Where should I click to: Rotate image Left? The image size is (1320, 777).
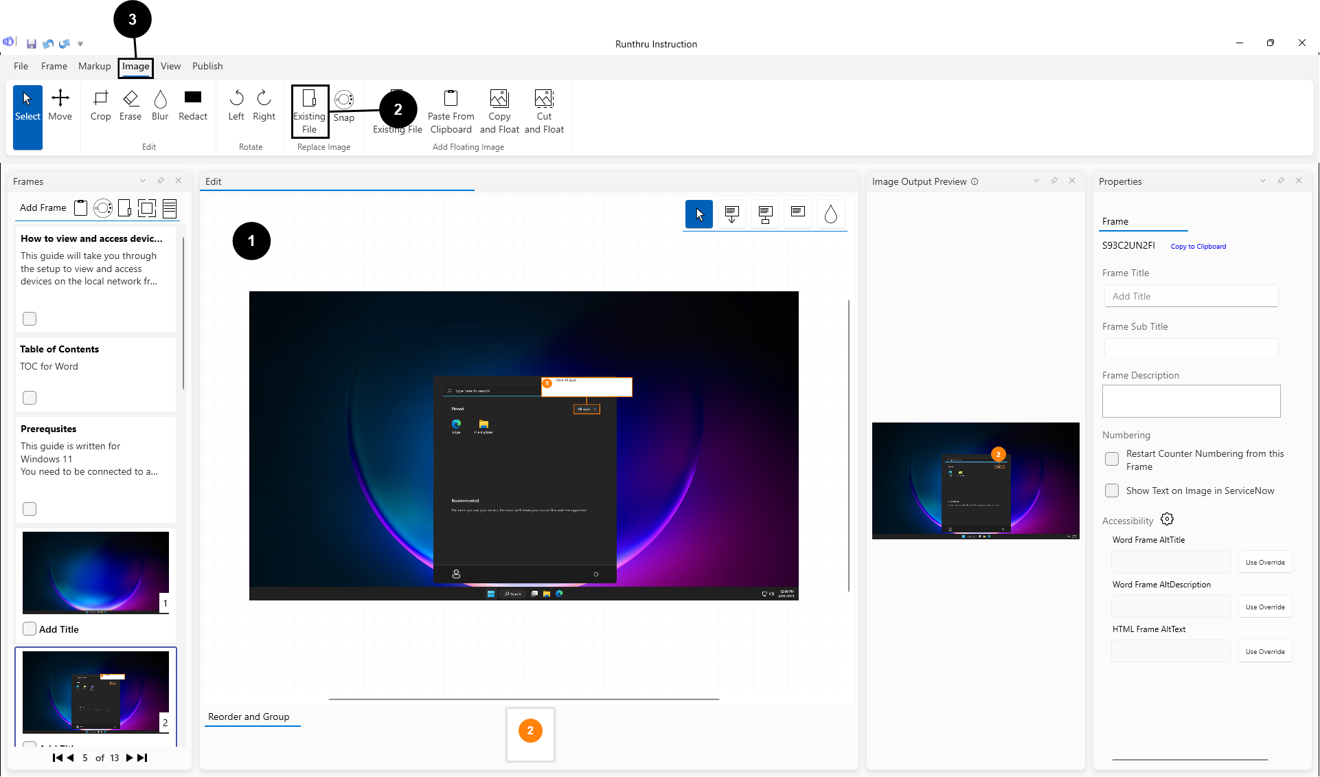[x=236, y=106]
